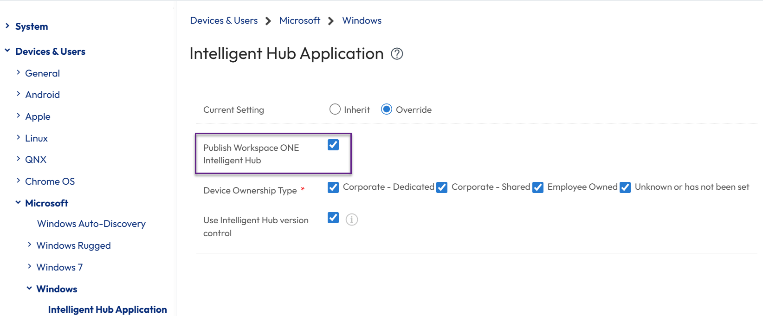Click the help question mark icon
Viewport: 763px width, 316px height.
(397, 54)
